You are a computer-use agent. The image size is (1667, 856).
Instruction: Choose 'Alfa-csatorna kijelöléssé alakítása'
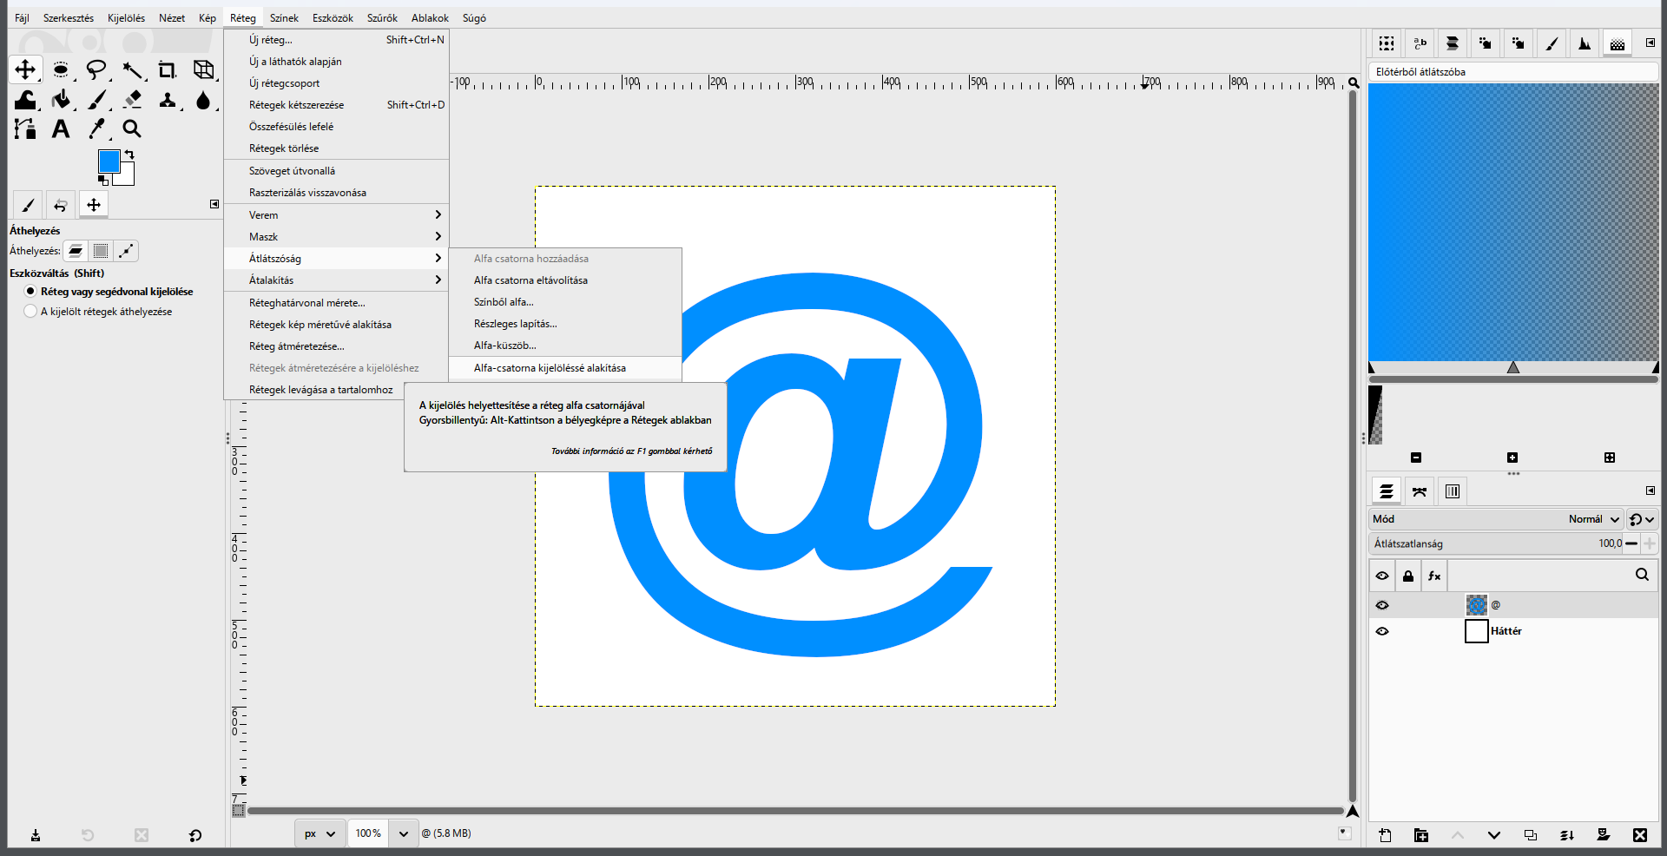pyautogui.click(x=565, y=368)
